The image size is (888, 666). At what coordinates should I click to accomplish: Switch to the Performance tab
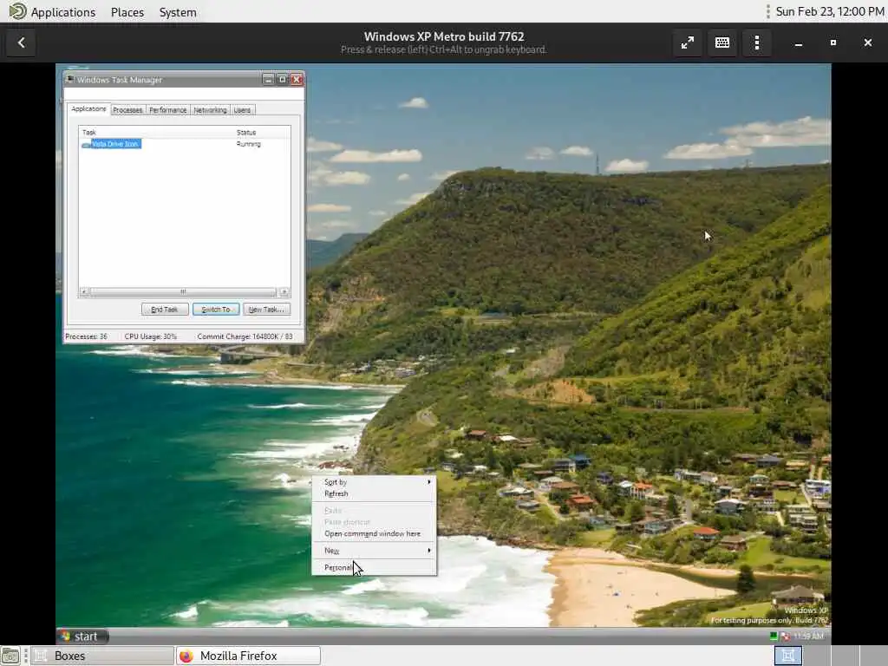[167, 110]
